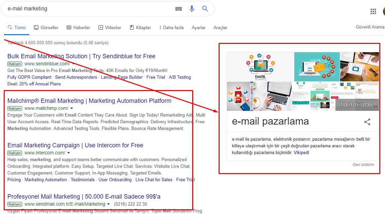This screenshot has height=214, width=385.
Task: Expand the dropdown arrow next to sendmail.com.tr
Action: click(109, 204)
